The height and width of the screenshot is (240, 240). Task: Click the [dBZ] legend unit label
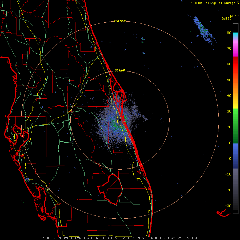click(x=226, y=19)
